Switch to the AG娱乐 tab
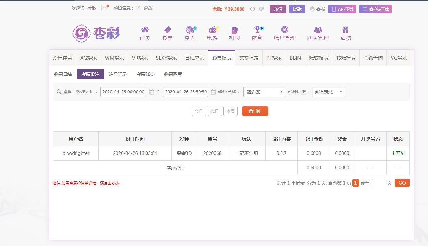This screenshot has width=428, height=246. tap(89, 58)
